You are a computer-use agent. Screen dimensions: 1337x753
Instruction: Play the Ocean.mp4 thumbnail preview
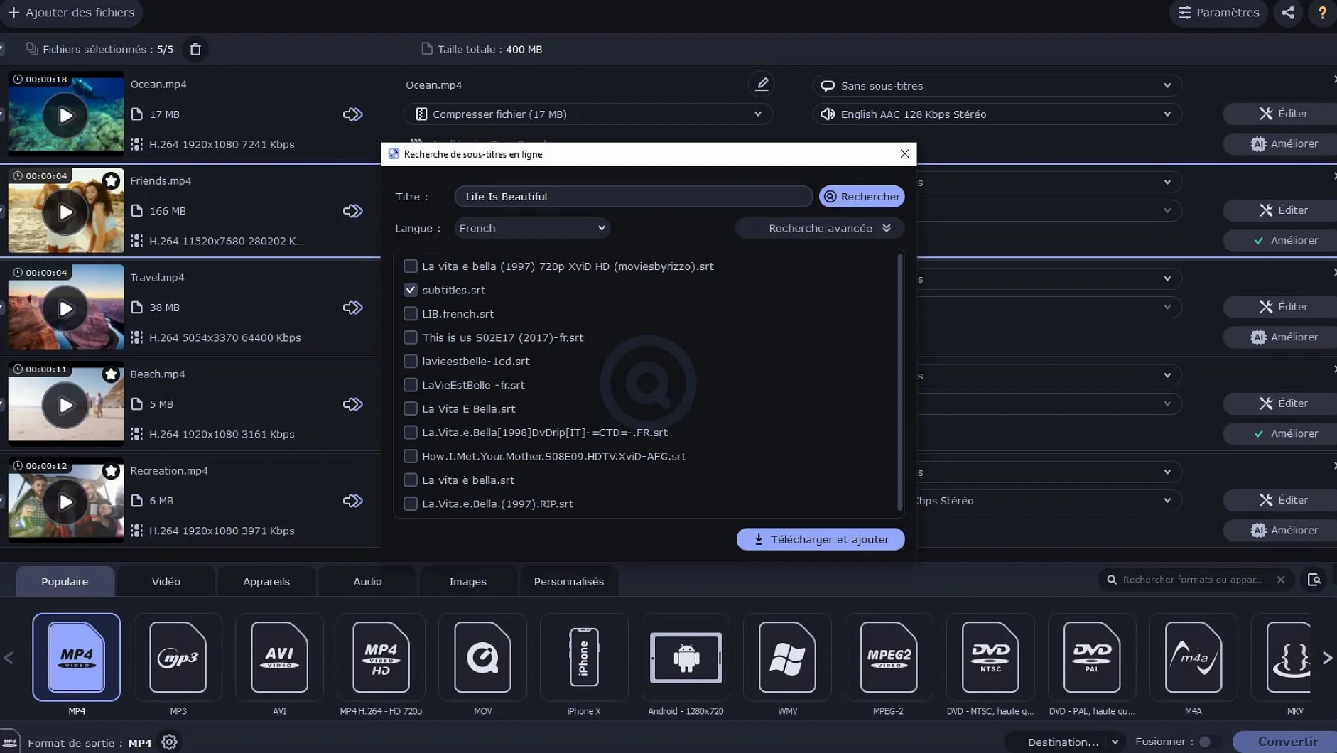[65, 115]
